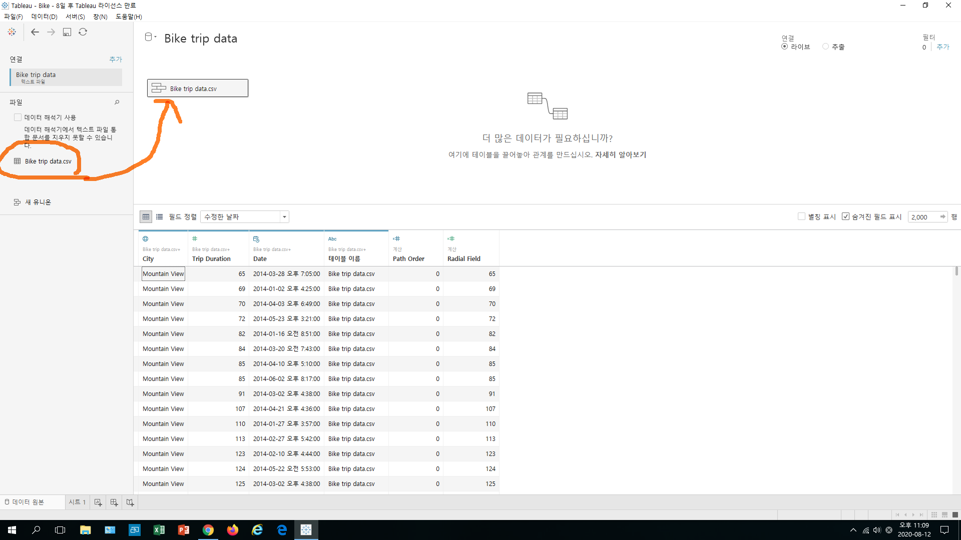Click the Tableau start page logo icon
The width and height of the screenshot is (961, 540).
(12, 32)
